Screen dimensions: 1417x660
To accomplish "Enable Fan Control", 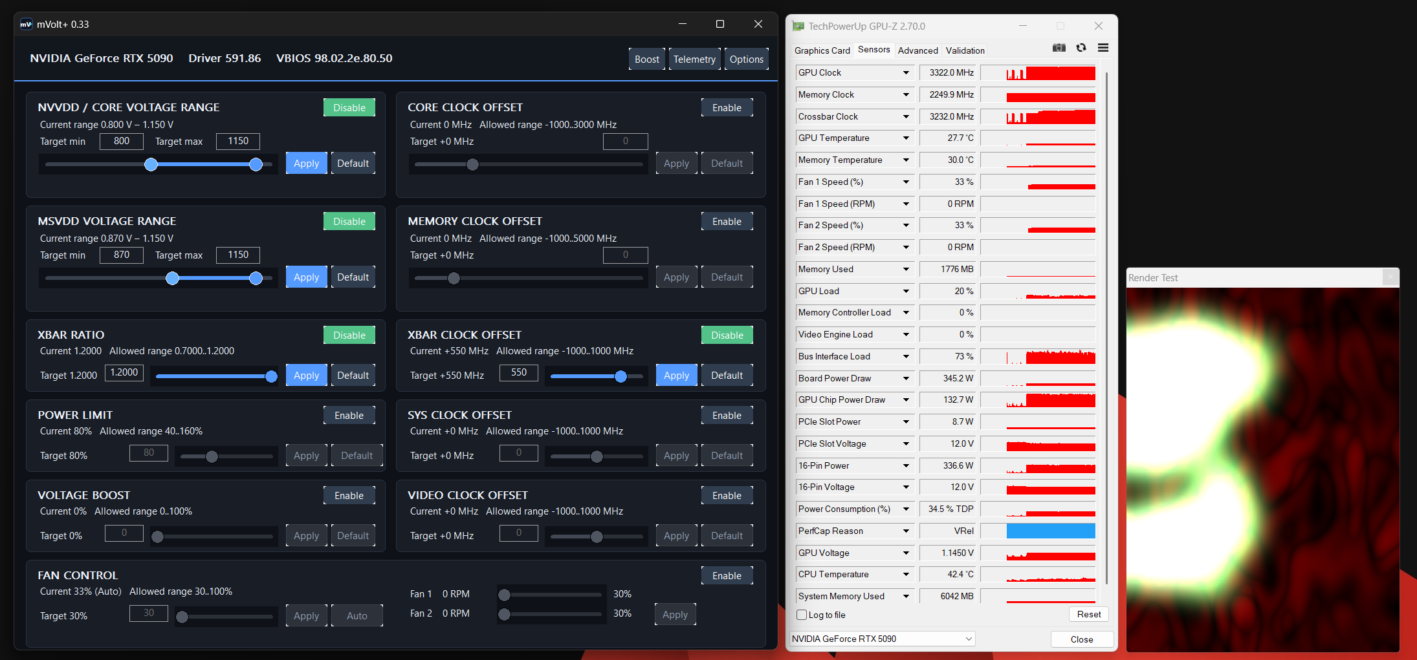I will coord(727,576).
